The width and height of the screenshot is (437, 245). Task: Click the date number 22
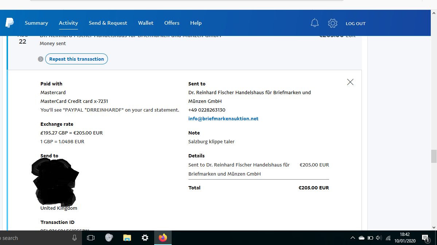pos(23,42)
